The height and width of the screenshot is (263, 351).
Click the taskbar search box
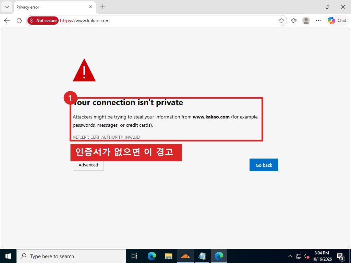[x=71, y=256]
